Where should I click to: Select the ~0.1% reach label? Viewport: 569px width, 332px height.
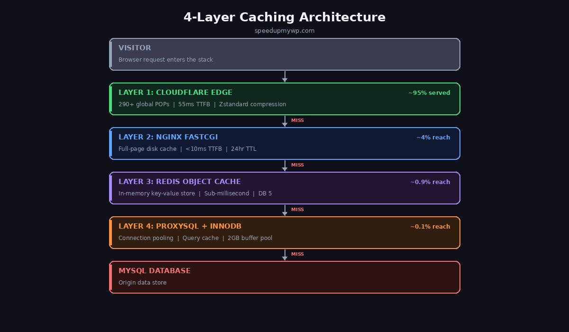tap(430, 226)
